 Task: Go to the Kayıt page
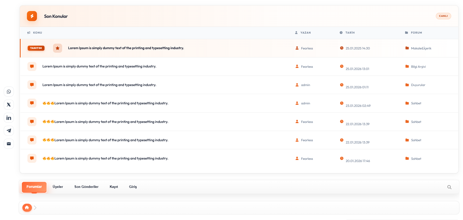coord(114,187)
